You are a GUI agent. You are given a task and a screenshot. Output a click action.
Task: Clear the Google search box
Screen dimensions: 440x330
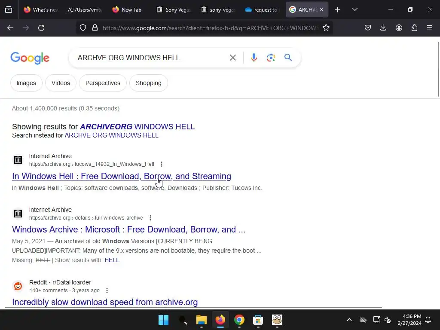tap(232, 58)
